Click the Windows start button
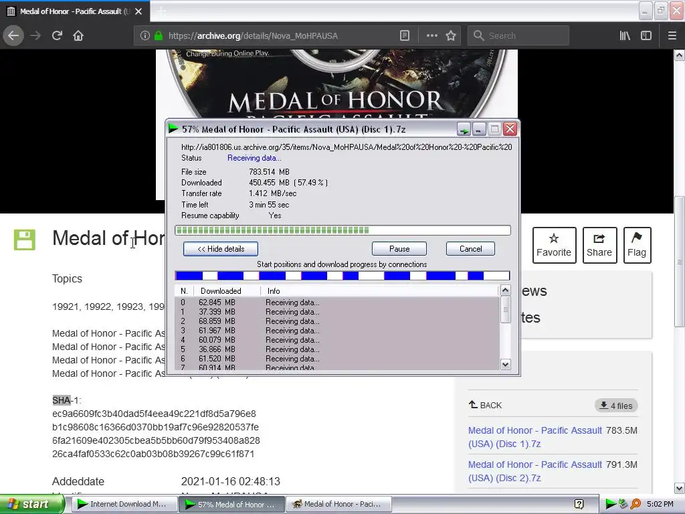Viewport: 685px width, 514px height. point(32,505)
